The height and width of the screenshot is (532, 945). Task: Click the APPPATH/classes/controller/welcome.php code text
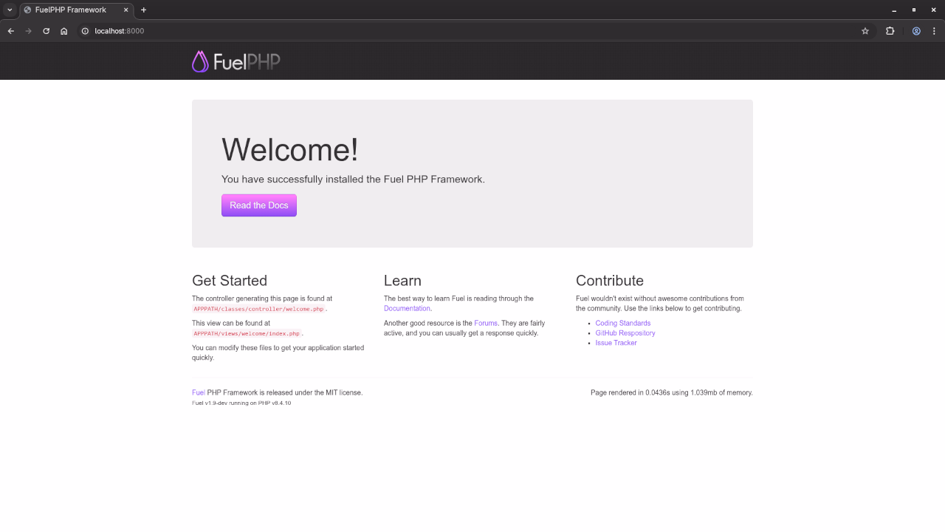tap(259, 309)
